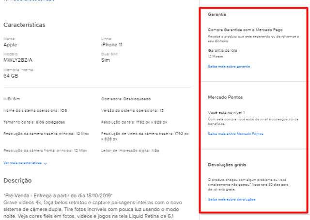Click the MWLY2BZ/A model number

tap(18, 60)
